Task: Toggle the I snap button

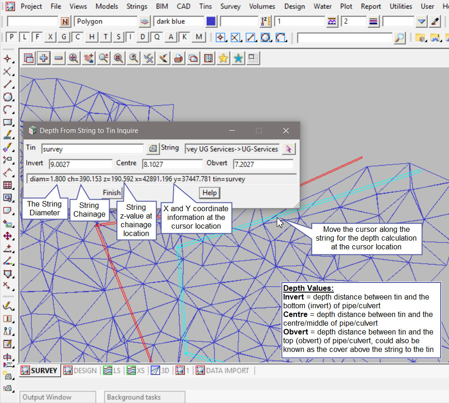Action: (x=131, y=37)
